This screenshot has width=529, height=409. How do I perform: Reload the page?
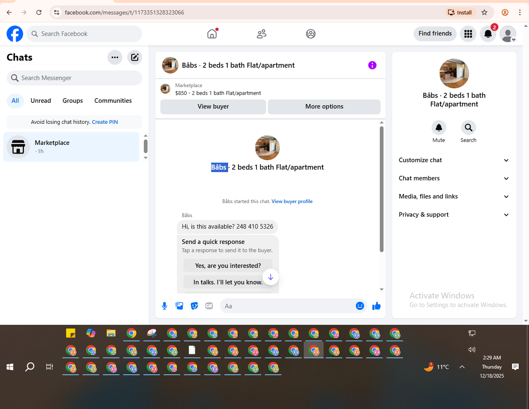(39, 12)
